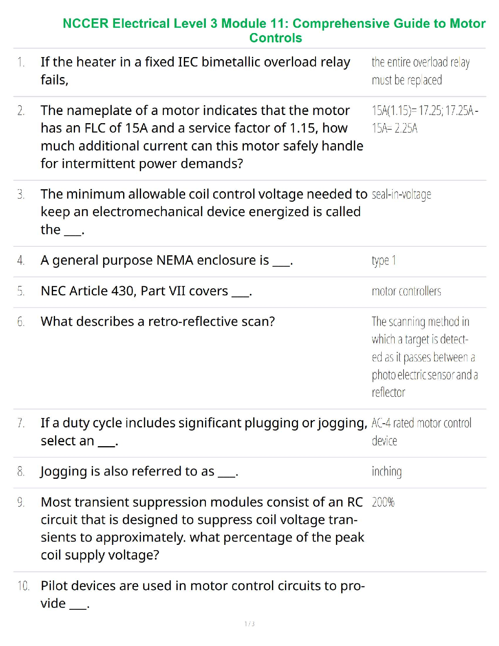Click question 7 about plugging or jogging
This screenshot has height=646, width=499.
point(203,431)
